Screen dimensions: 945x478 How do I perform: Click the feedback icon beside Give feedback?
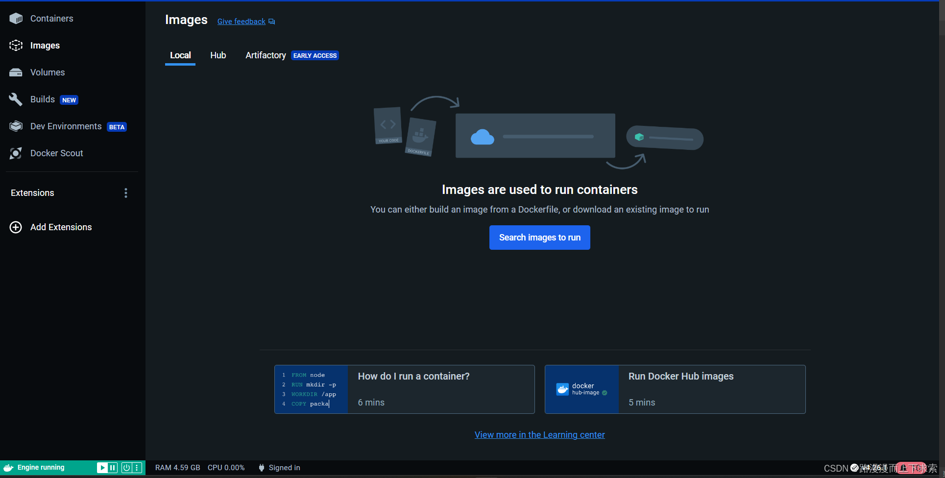click(272, 22)
